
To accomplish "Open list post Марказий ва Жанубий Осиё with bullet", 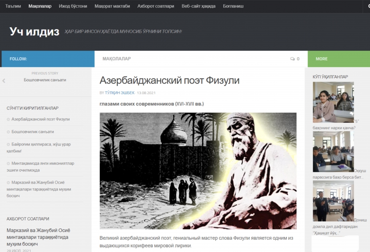I will 39,189.
